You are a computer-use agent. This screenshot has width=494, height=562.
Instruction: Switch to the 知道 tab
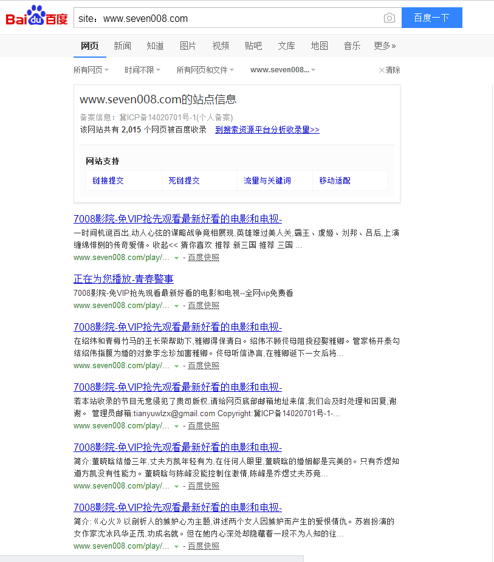(155, 46)
